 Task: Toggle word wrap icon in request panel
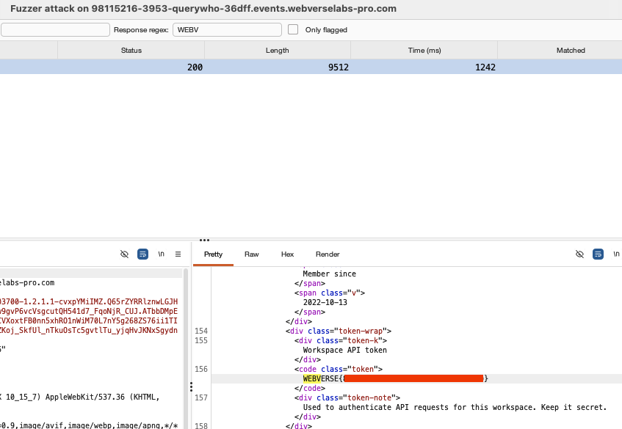142,254
